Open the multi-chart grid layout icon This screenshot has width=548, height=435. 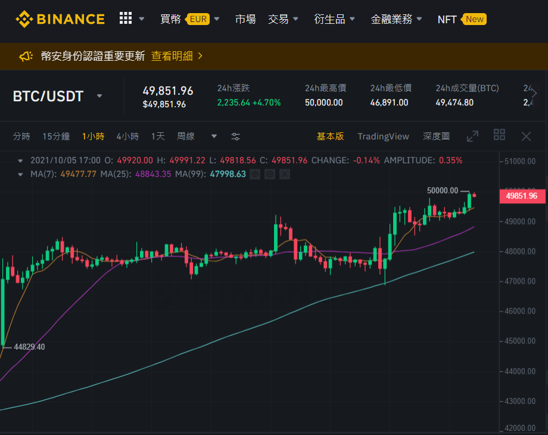tap(499, 135)
